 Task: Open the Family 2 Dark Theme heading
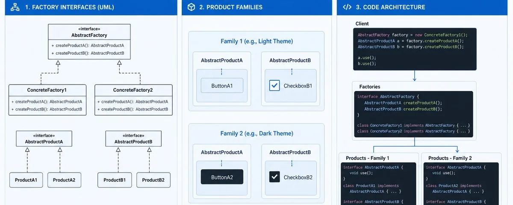tap(256, 133)
